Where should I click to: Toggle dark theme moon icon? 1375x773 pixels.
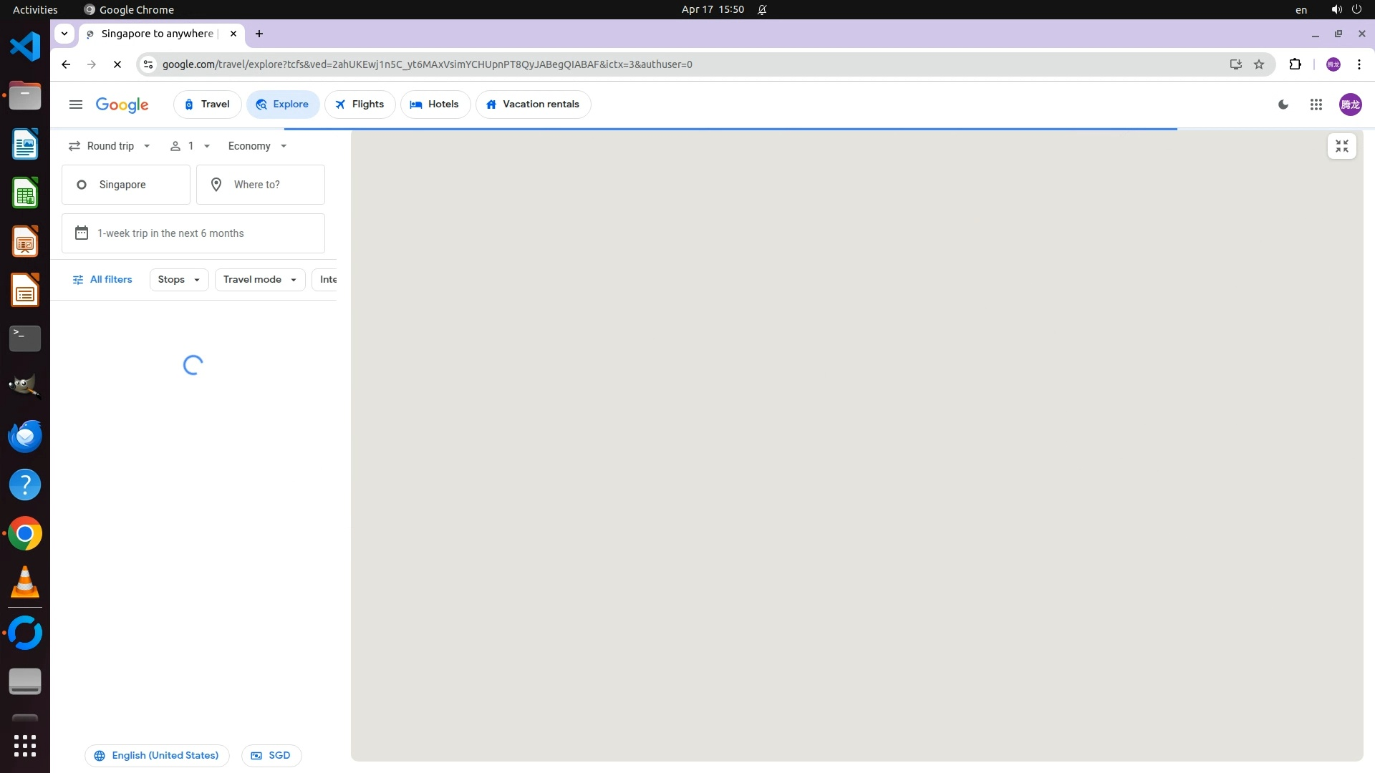(1283, 104)
